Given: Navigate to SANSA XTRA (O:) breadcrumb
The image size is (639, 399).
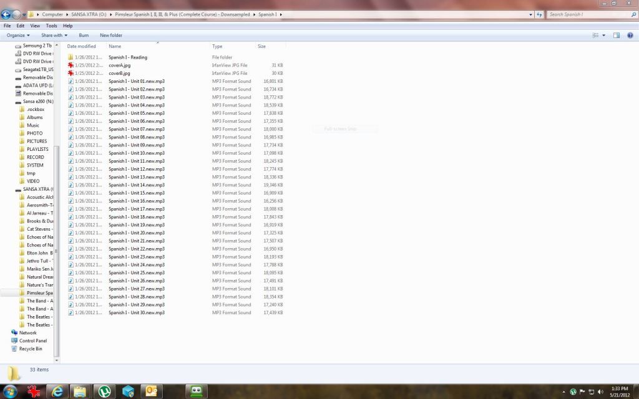Looking at the screenshot, I should [x=89, y=14].
